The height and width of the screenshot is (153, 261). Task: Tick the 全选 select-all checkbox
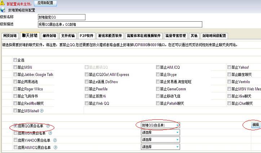[15, 60]
